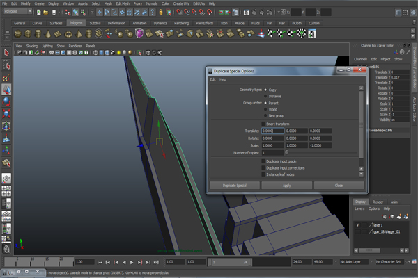Activate the Scale tool in toolbox

click(6, 113)
